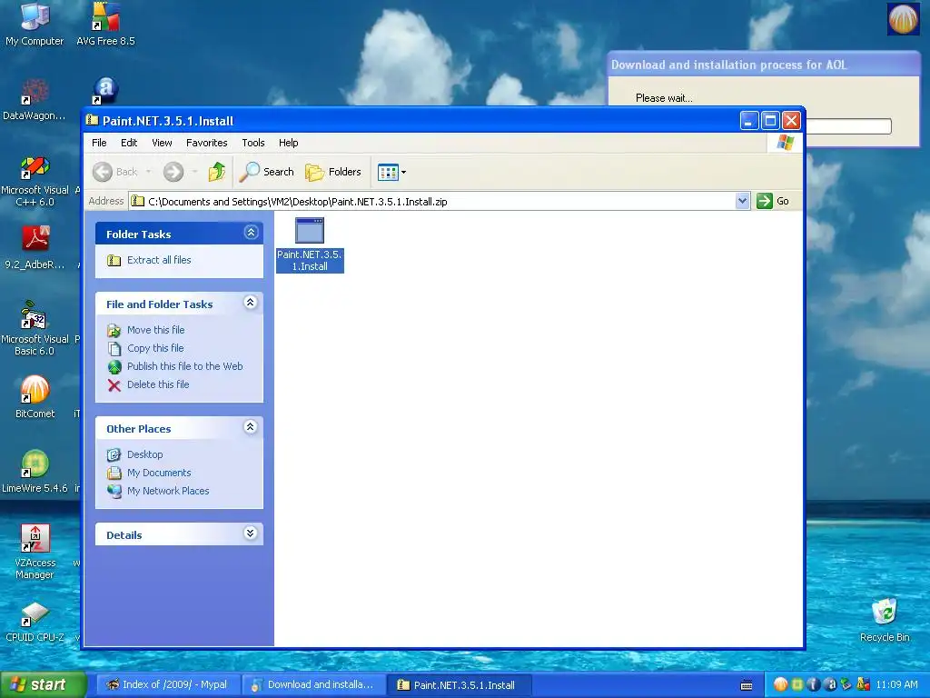Expand the Details panel
930x698 pixels.
[x=251, y=533]
